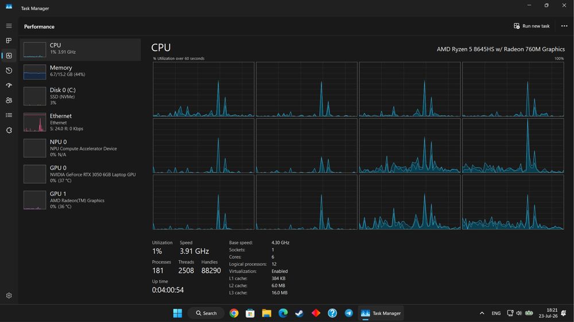Click the Performance page heading
Screen dimensions: 574x322
click(39, 27)
